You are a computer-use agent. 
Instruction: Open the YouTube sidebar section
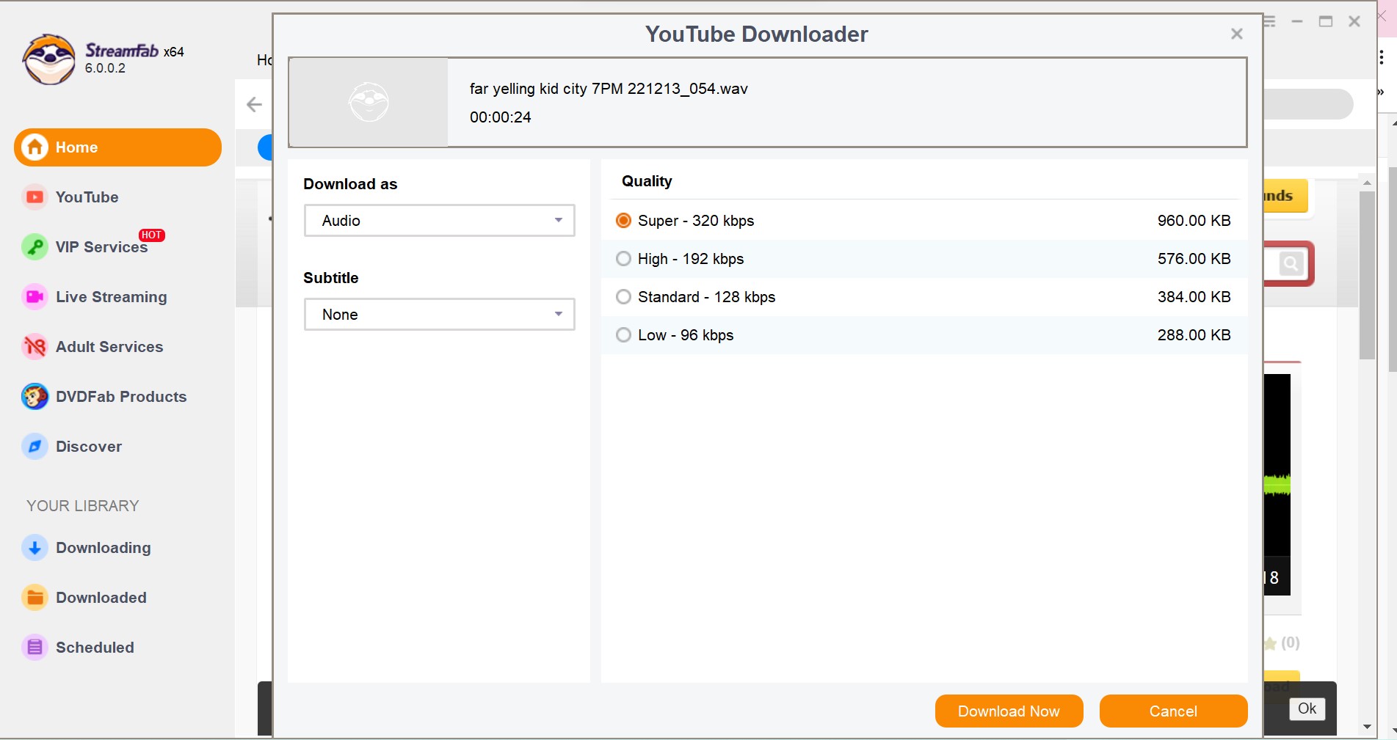[87, 197]
